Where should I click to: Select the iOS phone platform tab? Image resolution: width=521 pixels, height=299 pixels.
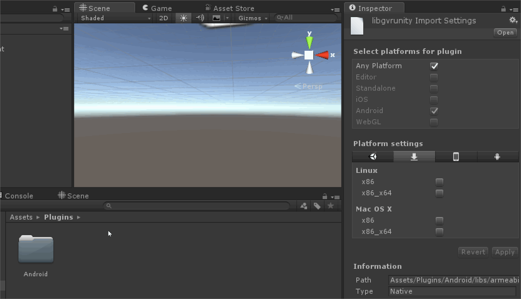click(456, 157)
